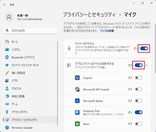Click the アプリ icon in sidebar
The image size is (156, 132).
click(7, 81)
